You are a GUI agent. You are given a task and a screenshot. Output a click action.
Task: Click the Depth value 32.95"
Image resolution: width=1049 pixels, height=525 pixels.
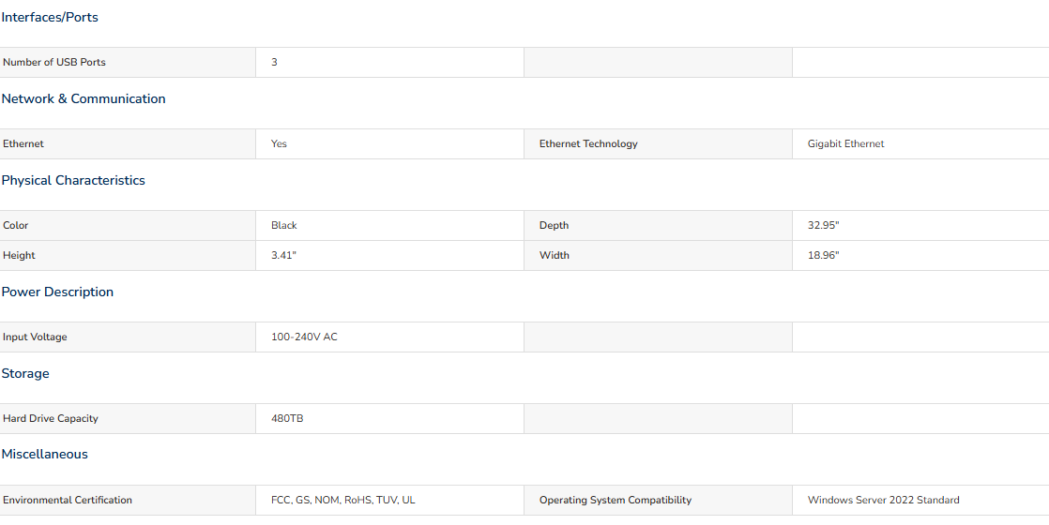[823, 225]
